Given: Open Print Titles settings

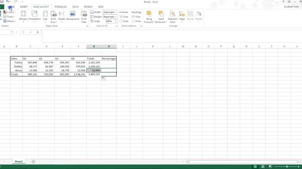Looking at the screenshot, I should [x=84, y=17].
